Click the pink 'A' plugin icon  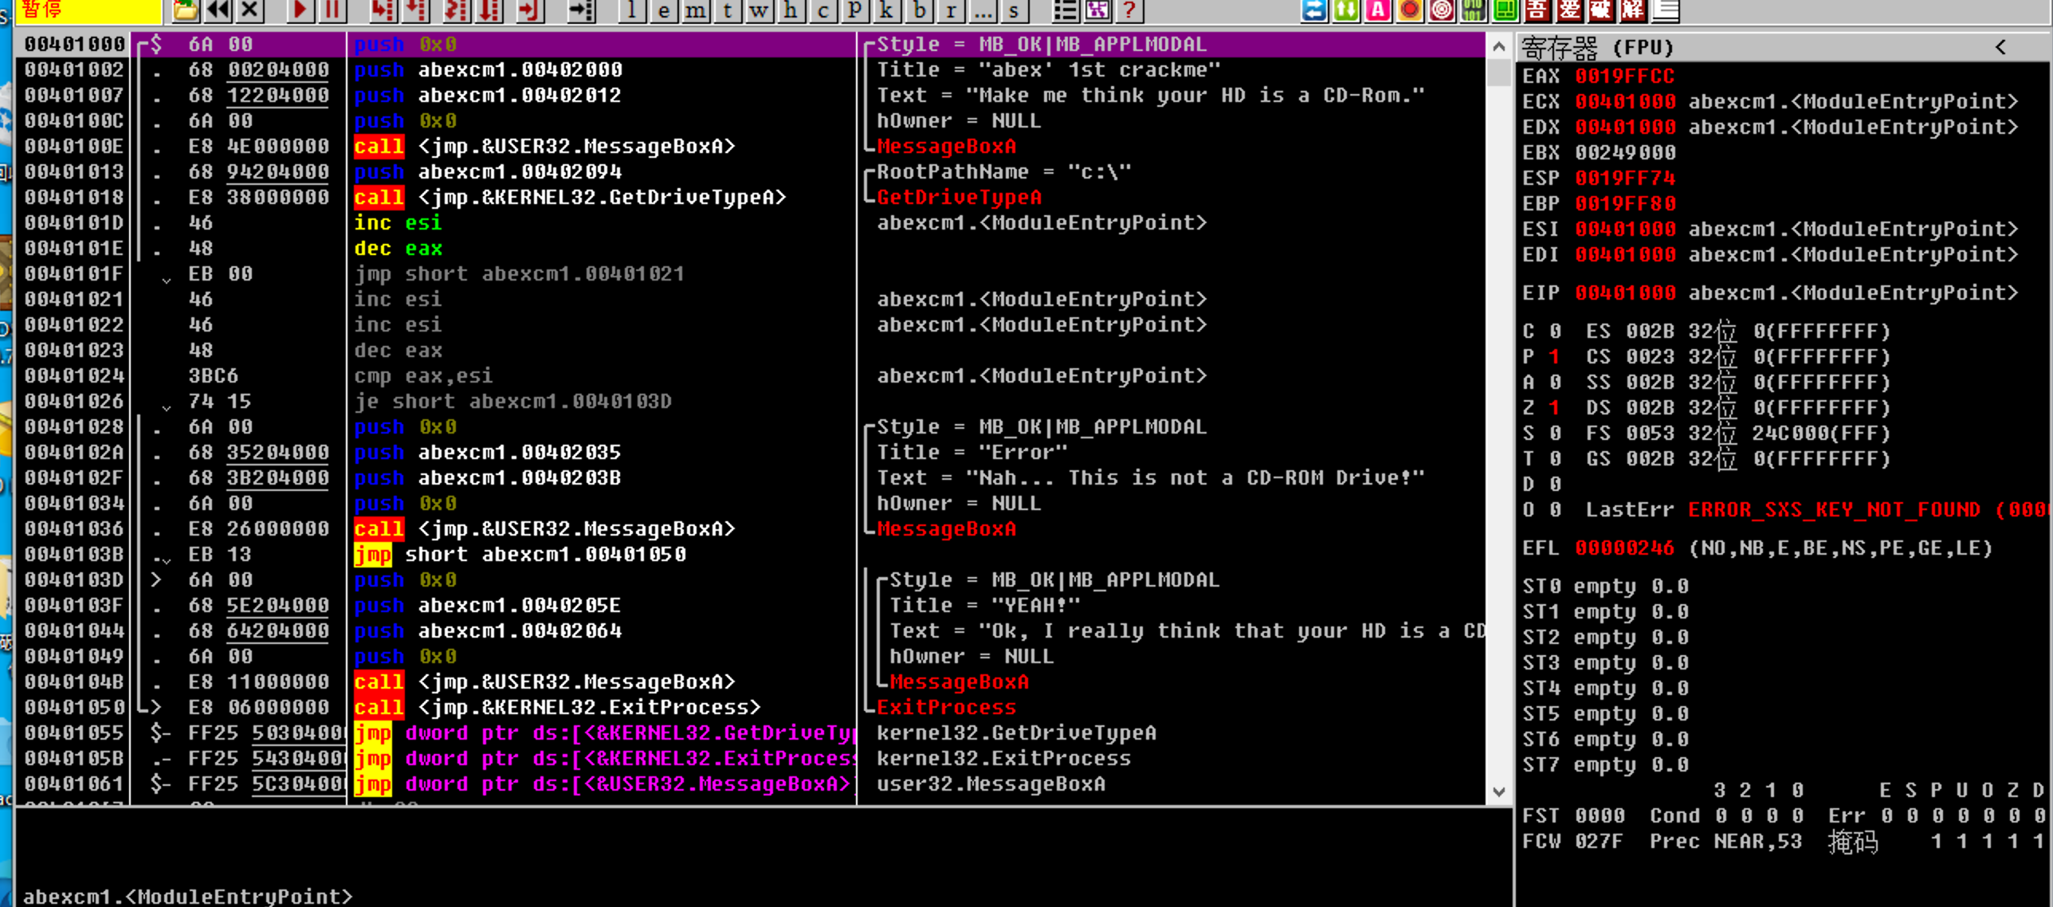[1378, 10]
